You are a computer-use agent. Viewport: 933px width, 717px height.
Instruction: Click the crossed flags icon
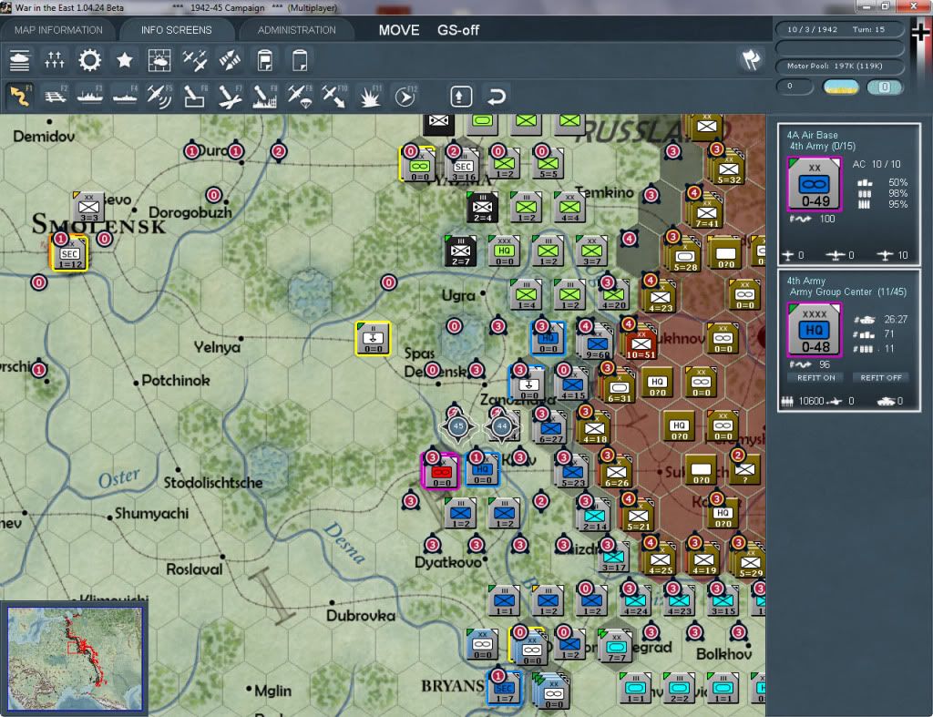(751, 60)
